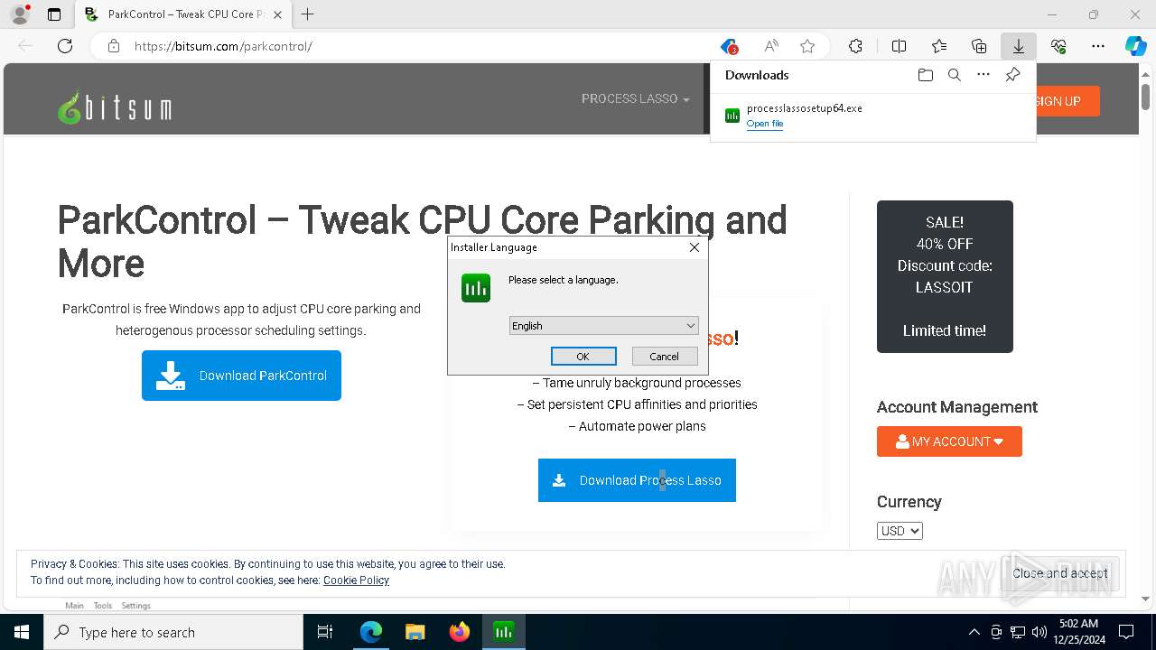
Task: Expand the PROCESS LASSO nav menu
Action: 636,98
